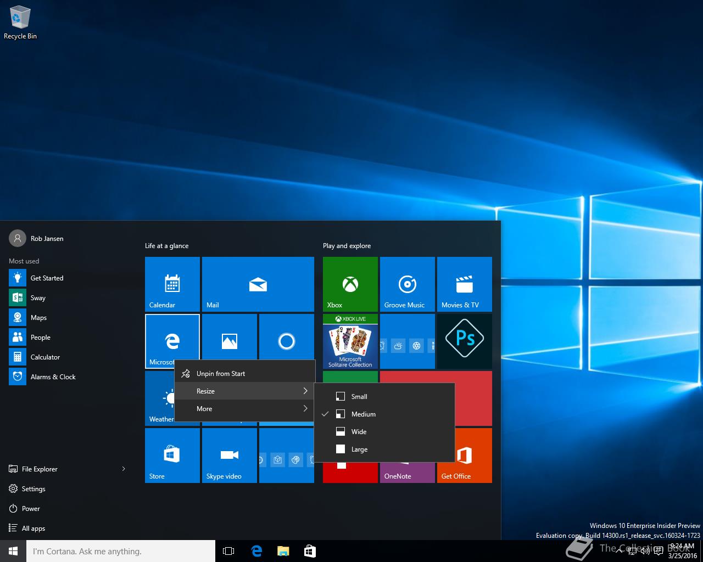Open the volume control in system tray

pos(645,551)
